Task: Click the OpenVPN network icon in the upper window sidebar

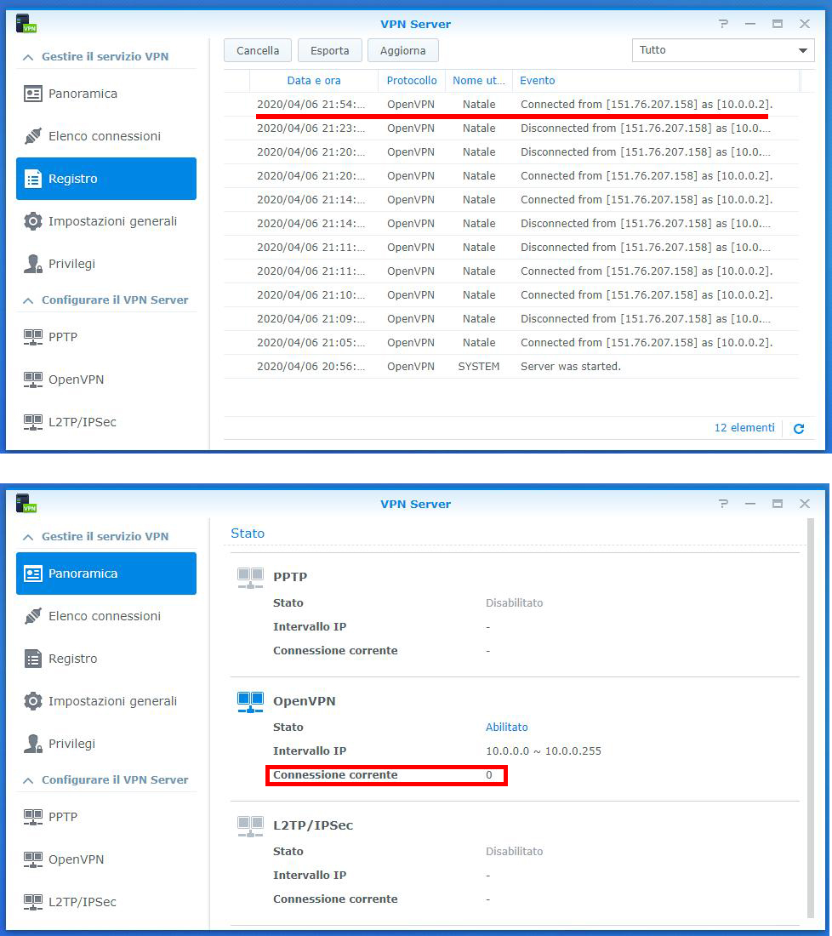Action: 33,380
